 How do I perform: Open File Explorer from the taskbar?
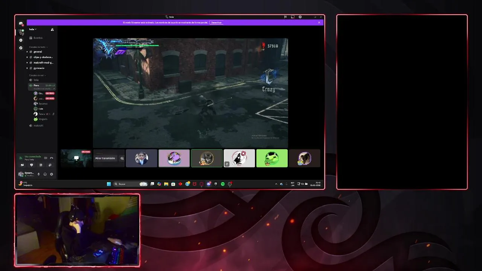coord(166,184)
